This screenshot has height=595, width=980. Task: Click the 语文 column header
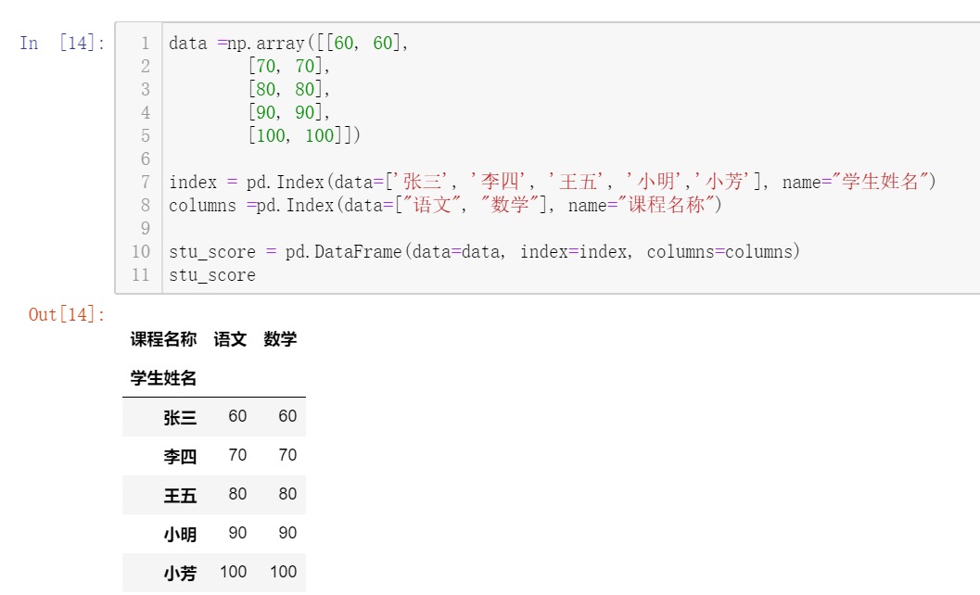(x=230, y=339)
